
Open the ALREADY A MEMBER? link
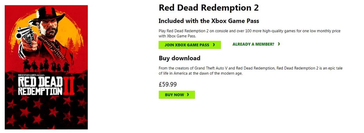coord(253,44)
